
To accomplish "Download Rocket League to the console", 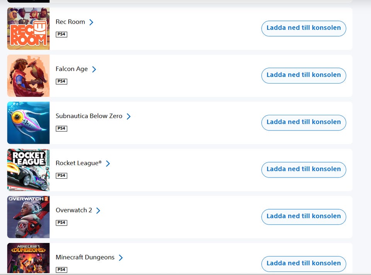I will [303, 169].
